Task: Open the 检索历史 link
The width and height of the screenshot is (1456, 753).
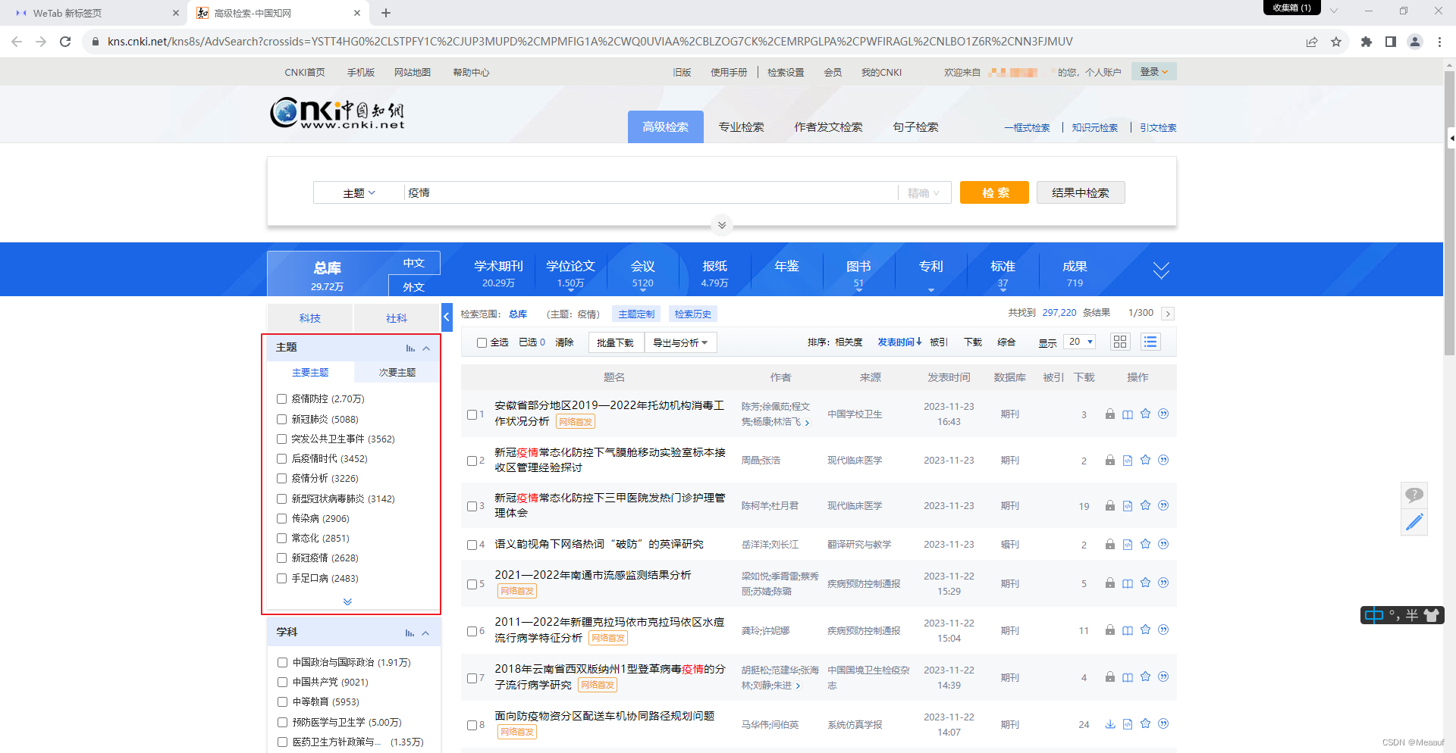Action: [692, 314]
